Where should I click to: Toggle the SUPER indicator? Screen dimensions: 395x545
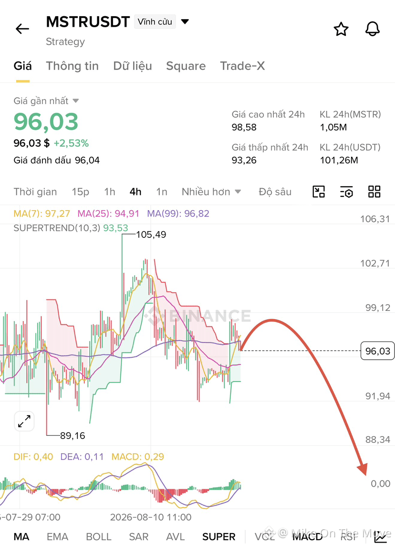point(218,536)
